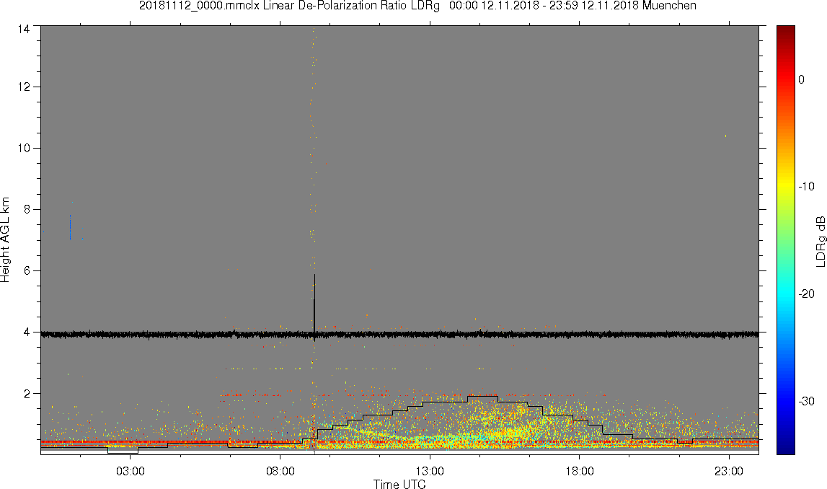
Task: Click the 08:00 time tick label
Action: click(x=280, y=471)
